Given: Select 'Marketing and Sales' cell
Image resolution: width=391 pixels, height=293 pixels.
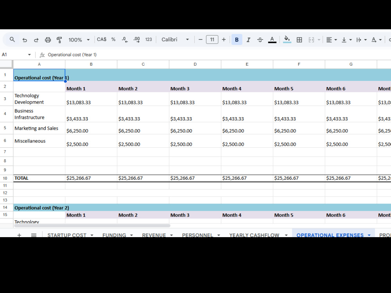Looking at the screenshot, I should [x=39, y=128].
